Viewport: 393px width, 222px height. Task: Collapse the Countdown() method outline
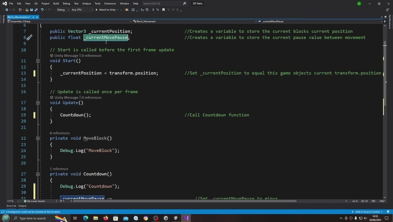click(x=38, y=174)
